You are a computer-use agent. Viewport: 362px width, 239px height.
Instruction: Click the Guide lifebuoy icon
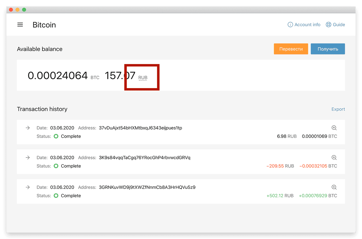tap(328, 25)
